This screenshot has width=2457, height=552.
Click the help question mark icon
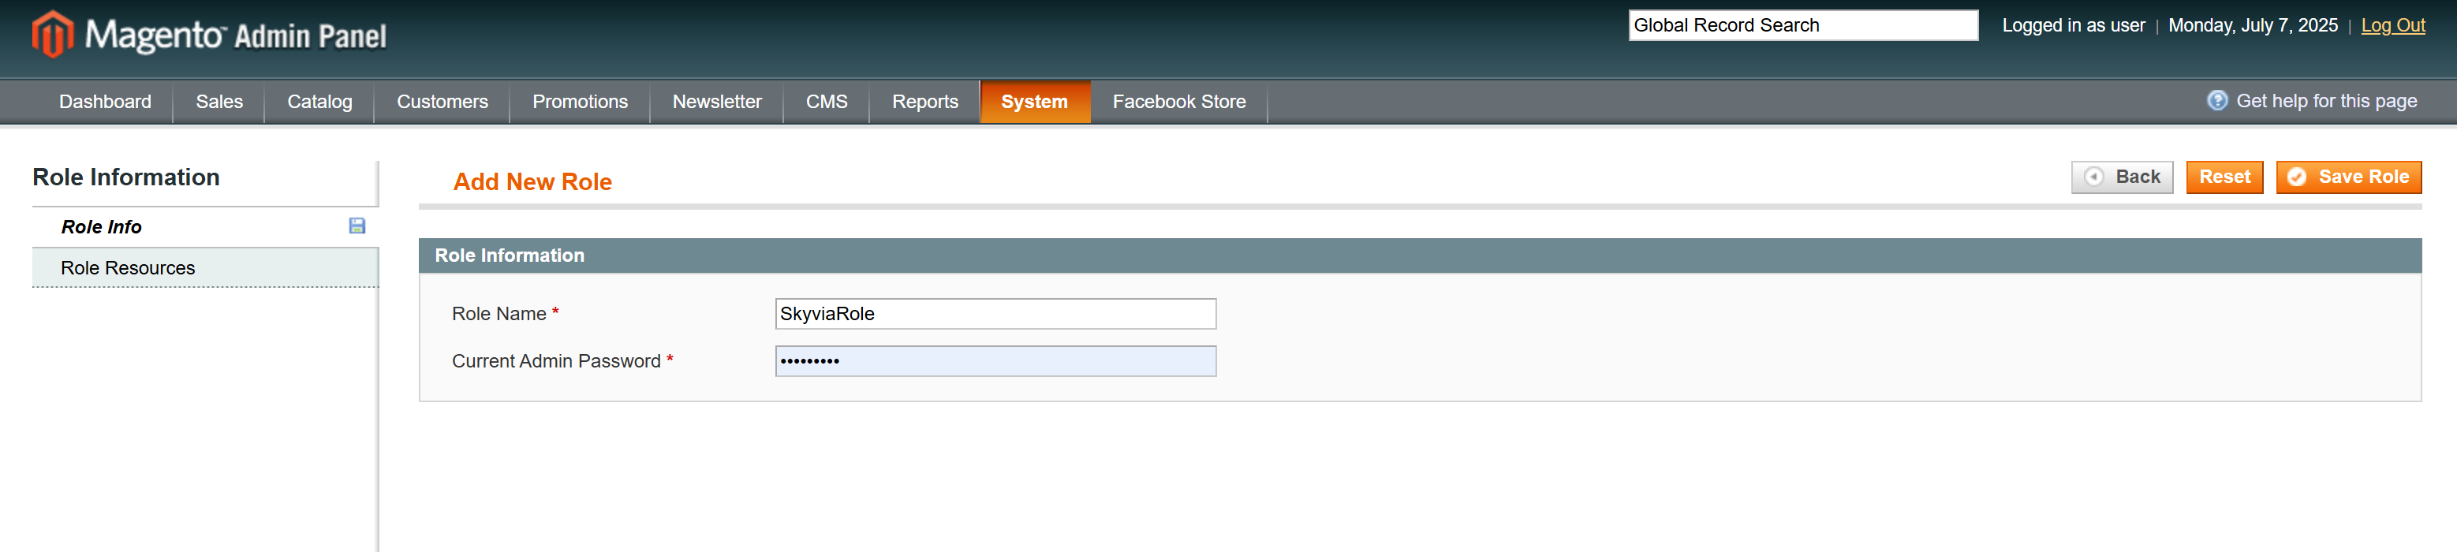pyautogui.click(x=2217, y=100)
